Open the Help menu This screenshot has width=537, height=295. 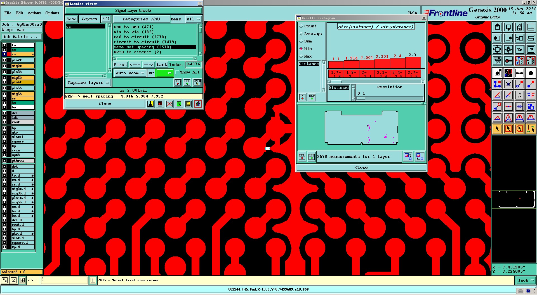click(412, 13)
